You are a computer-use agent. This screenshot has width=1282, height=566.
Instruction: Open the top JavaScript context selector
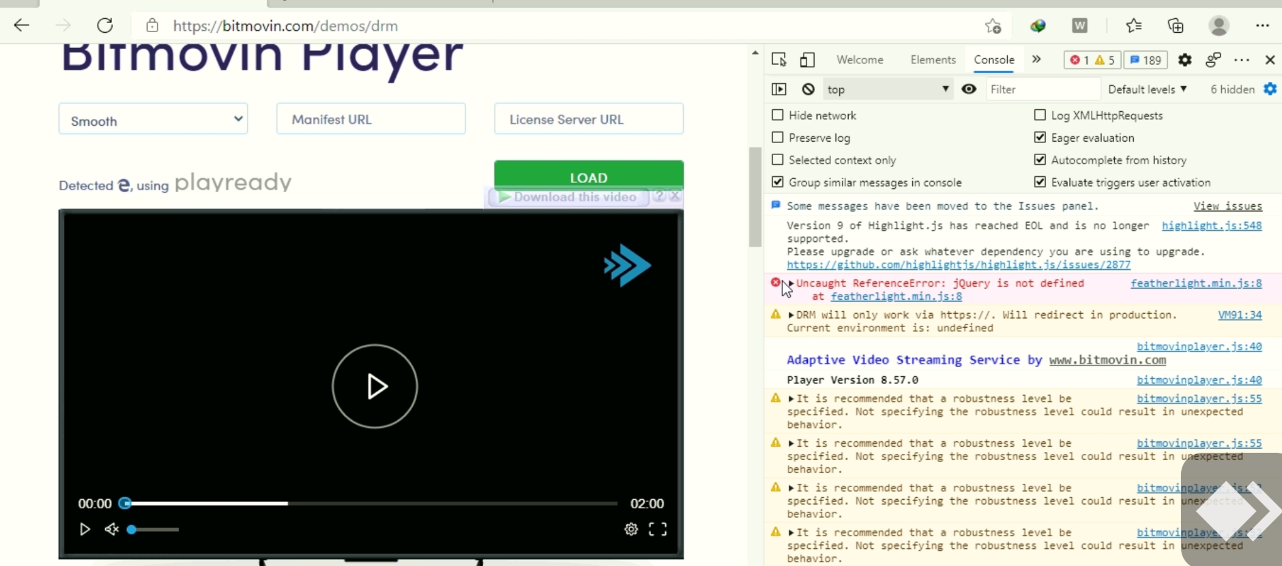coord(887,89)
